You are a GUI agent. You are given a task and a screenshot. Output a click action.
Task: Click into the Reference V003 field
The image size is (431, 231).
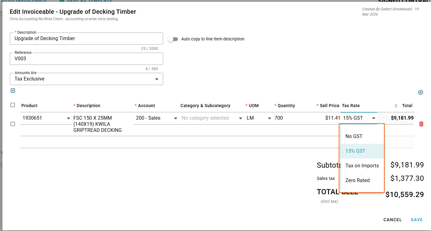86,59
